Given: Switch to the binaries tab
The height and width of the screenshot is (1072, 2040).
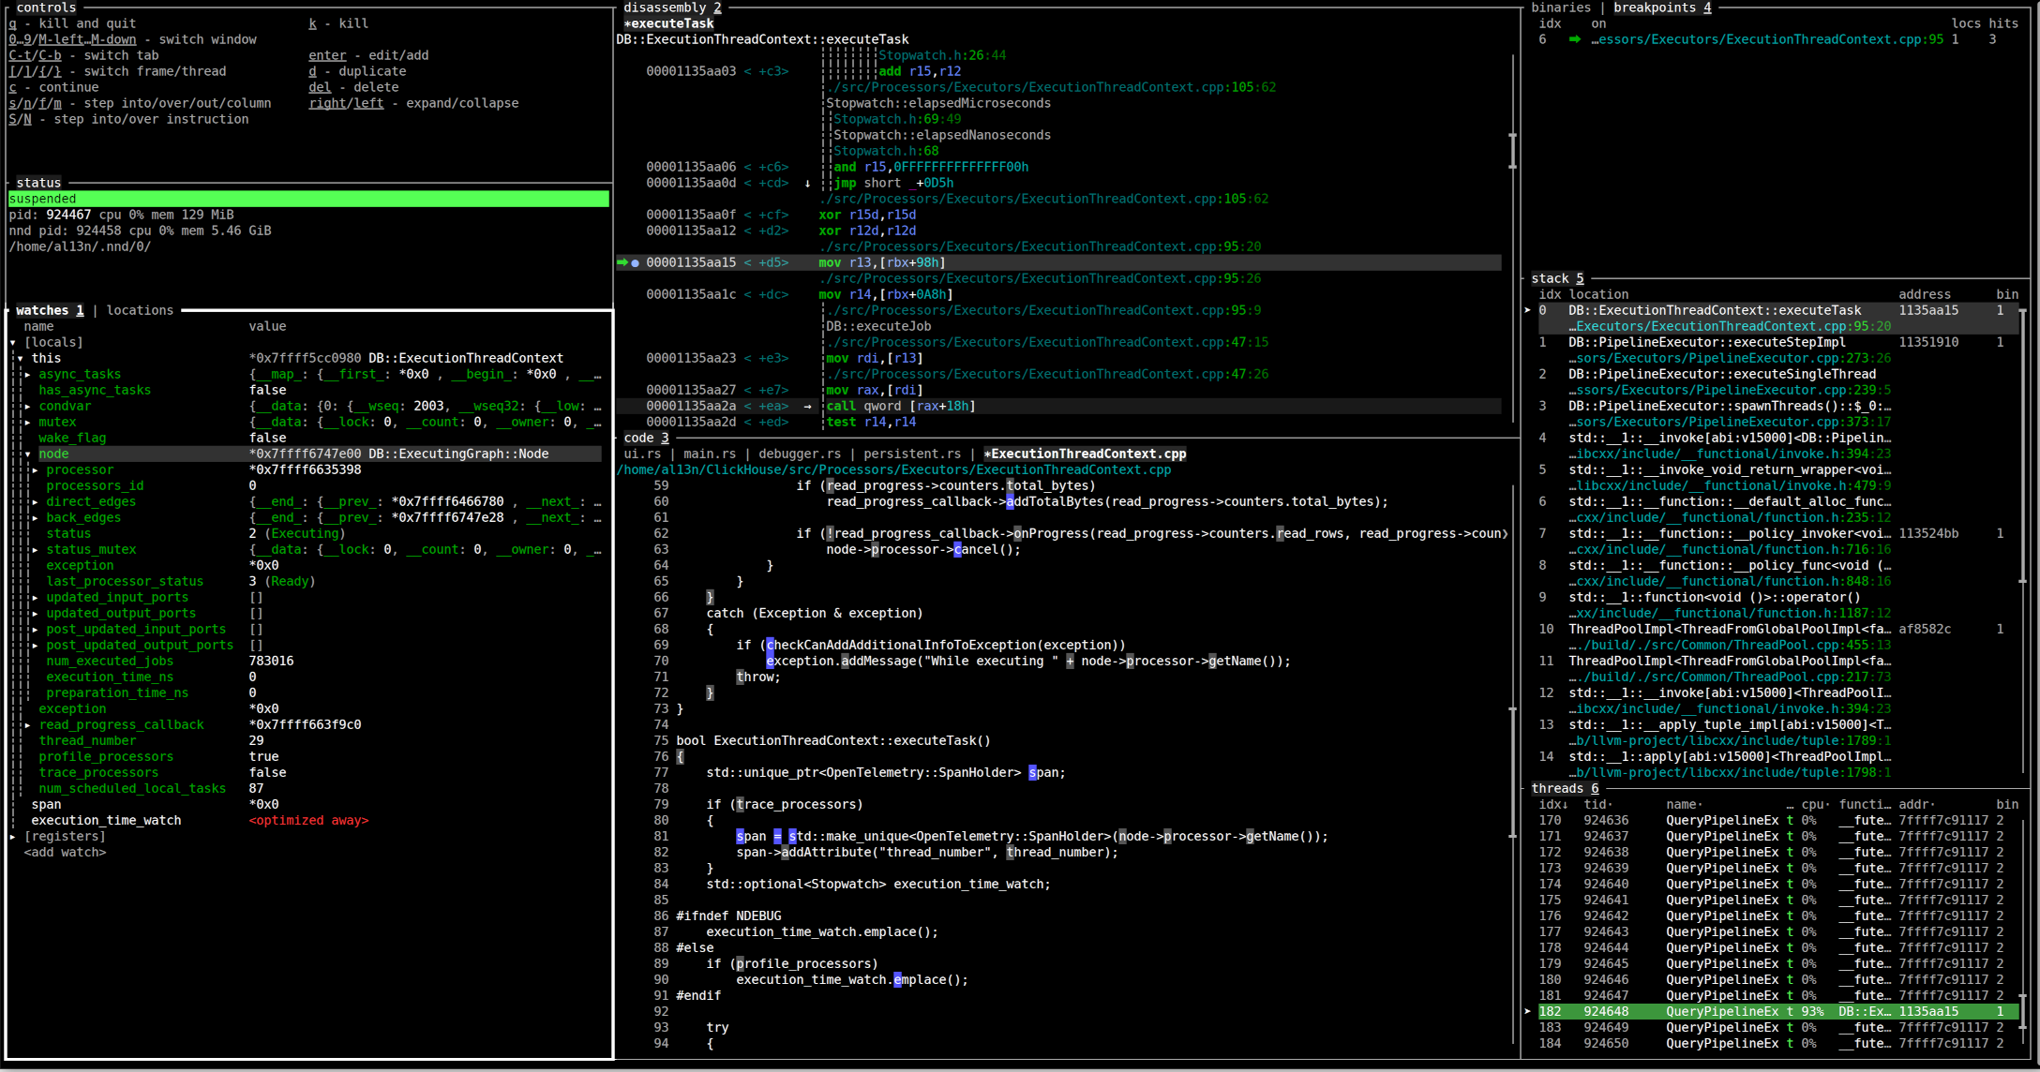Looking at the screenshot, I should click(x=1561, y=7).
